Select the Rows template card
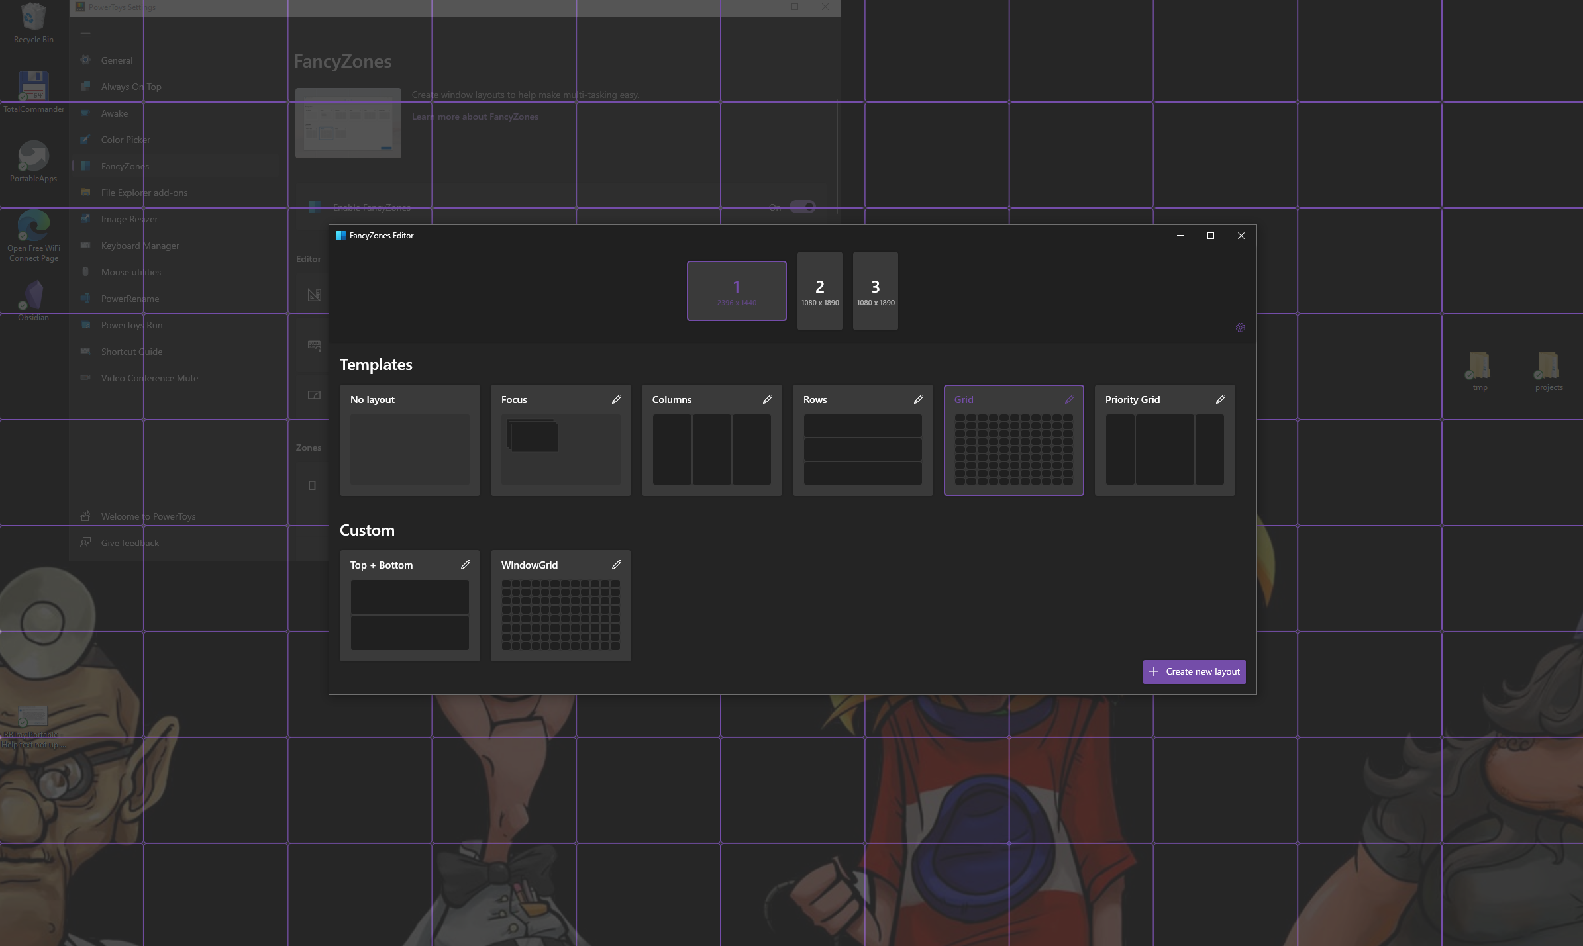The image size is (1583, 946). tap(862, 440)
